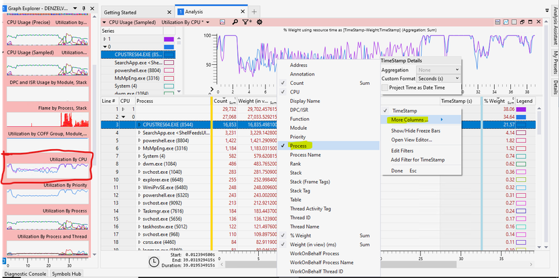Expand CPU 1 row on line 1
The image size is (559, 278).
[x=124, y=109]
